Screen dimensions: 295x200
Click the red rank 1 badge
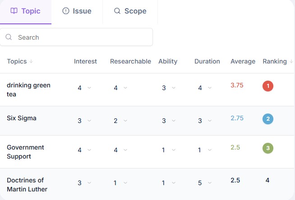268,86
